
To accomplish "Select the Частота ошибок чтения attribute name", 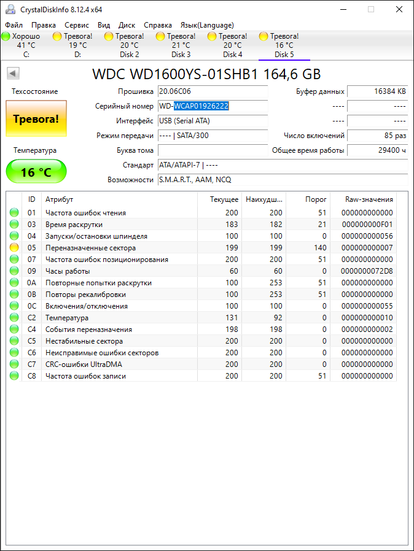I will pyautogui.click(x=85, y=213).
